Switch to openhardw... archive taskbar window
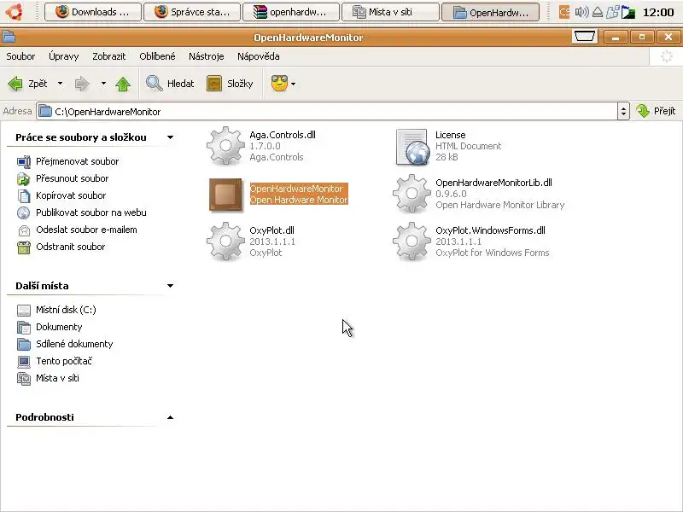The height and width of the screenshot is (512, 683). tap(291, 12)
